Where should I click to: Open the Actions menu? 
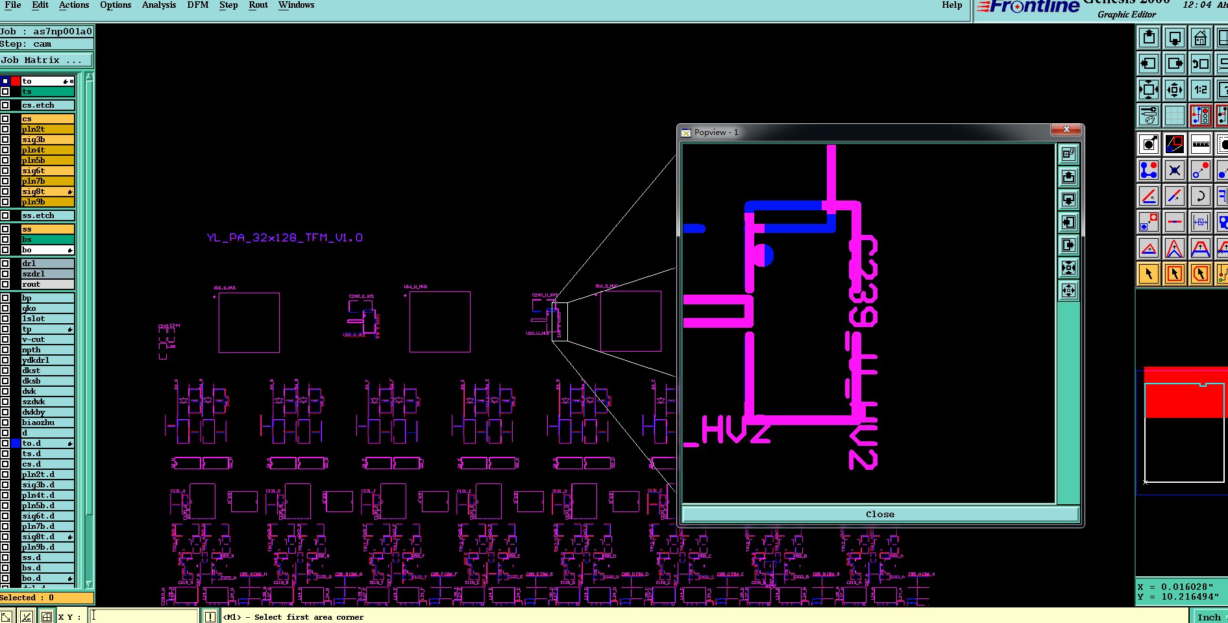click(74, 5)
